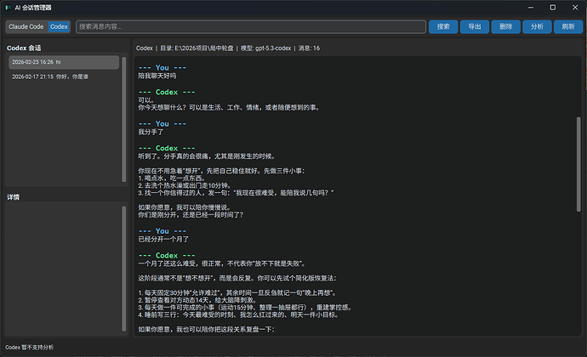Click the status bar text Codex 暂不支持分析
The image size is (587, 357).
click(x=29, y=348)
